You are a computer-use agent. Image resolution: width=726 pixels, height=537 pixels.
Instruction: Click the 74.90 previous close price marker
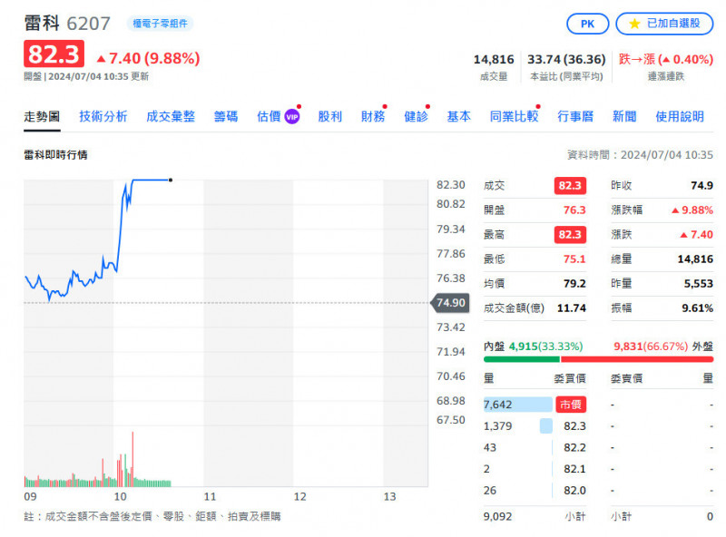[x=450, y=303]
